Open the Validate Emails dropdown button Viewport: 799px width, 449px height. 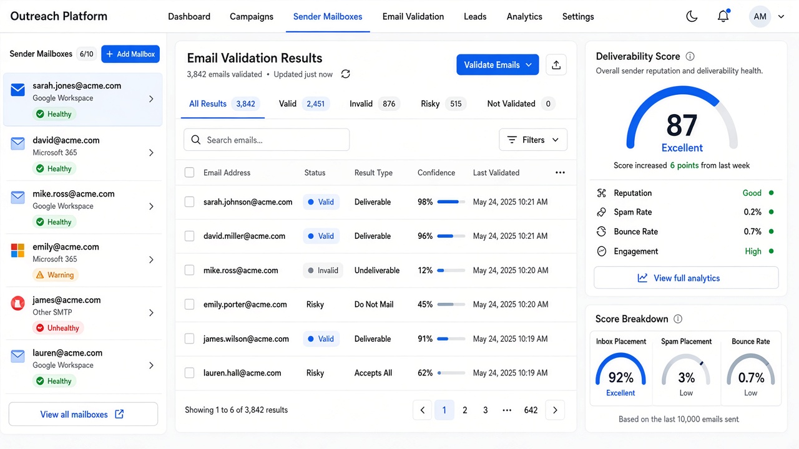click(498, 65)
